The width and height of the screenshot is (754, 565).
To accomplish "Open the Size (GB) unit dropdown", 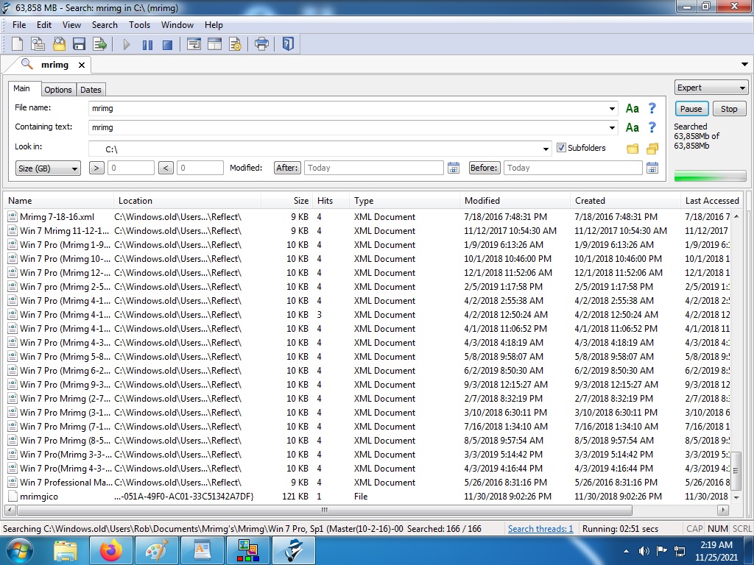I will [48, 168].
